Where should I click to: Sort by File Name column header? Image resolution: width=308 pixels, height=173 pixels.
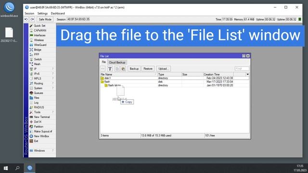(128, 74)
